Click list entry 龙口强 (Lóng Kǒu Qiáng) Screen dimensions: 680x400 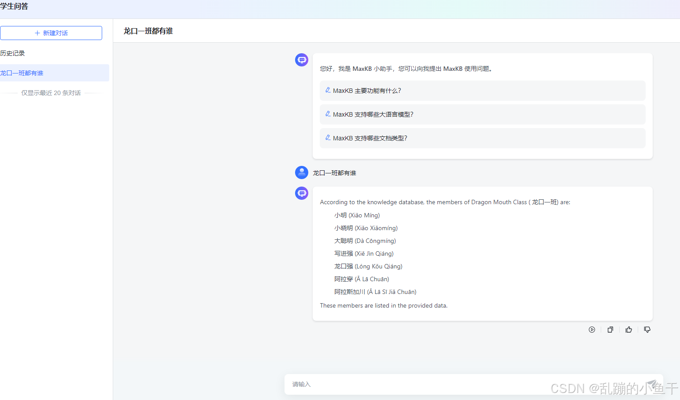[x=368, y=266]
